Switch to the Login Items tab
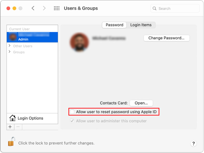Screen dimensions: 204x153 click(141, 25)
